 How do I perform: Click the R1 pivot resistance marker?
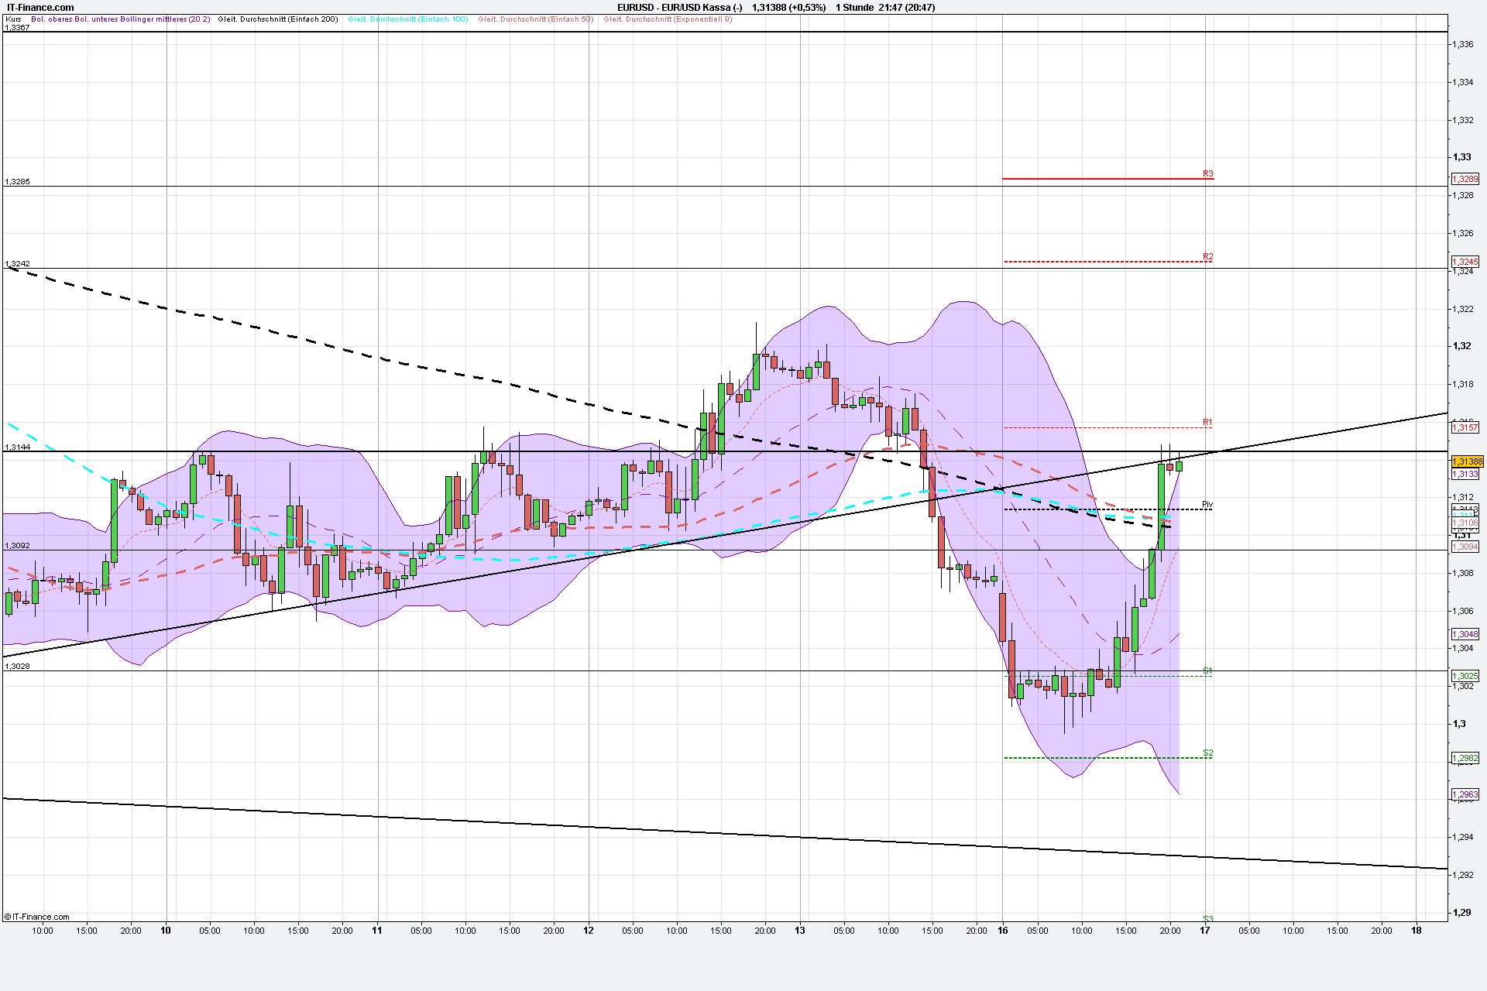point(1207,422)
